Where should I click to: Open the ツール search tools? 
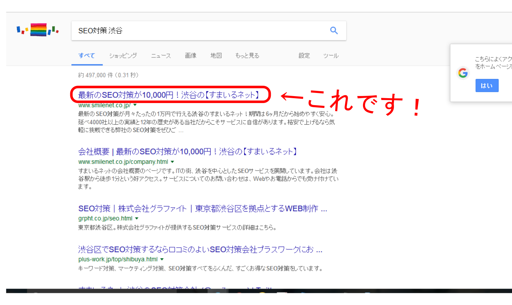(331, 56)
